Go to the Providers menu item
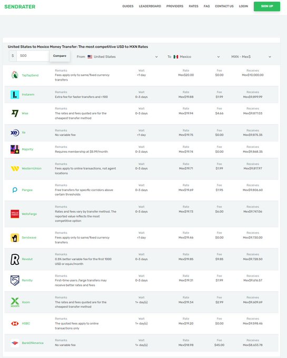 coord(175,6)
